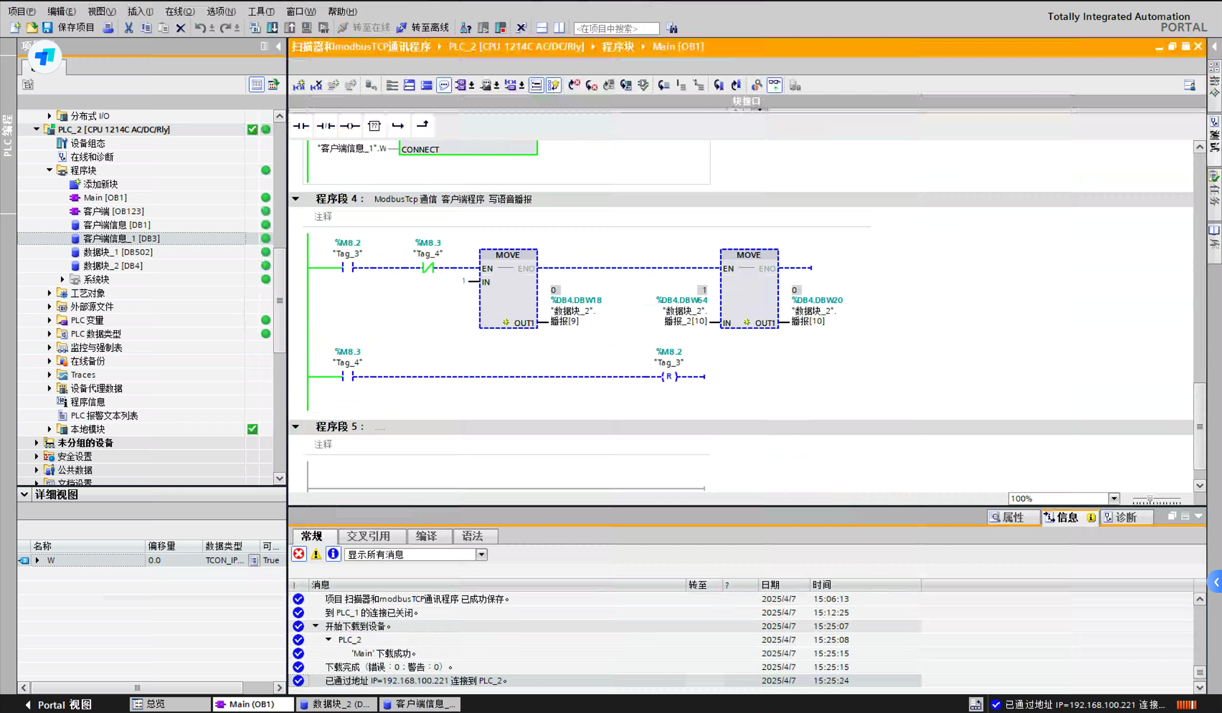Screen dimensions: 1222x713
Task: Insert close branch instruction
Action: [422, 125]
